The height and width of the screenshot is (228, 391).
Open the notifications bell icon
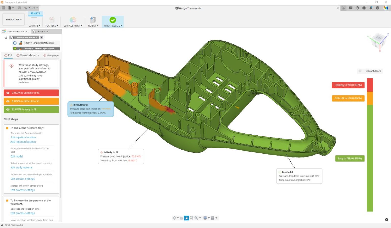coord(371,8)
